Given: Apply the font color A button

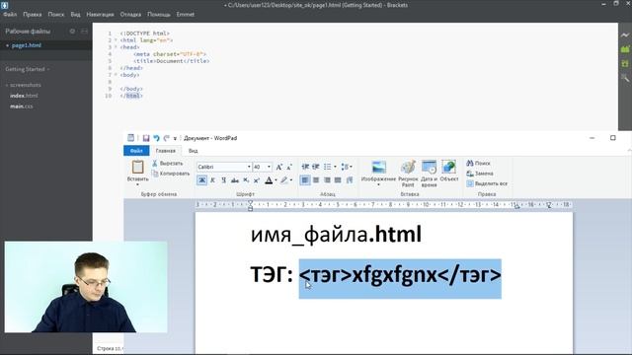Looking at the screenshot, I should click(269, 180).
